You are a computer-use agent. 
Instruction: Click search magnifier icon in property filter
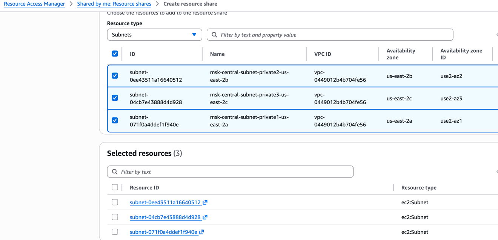pyautogui.click(x=214, y=35)
